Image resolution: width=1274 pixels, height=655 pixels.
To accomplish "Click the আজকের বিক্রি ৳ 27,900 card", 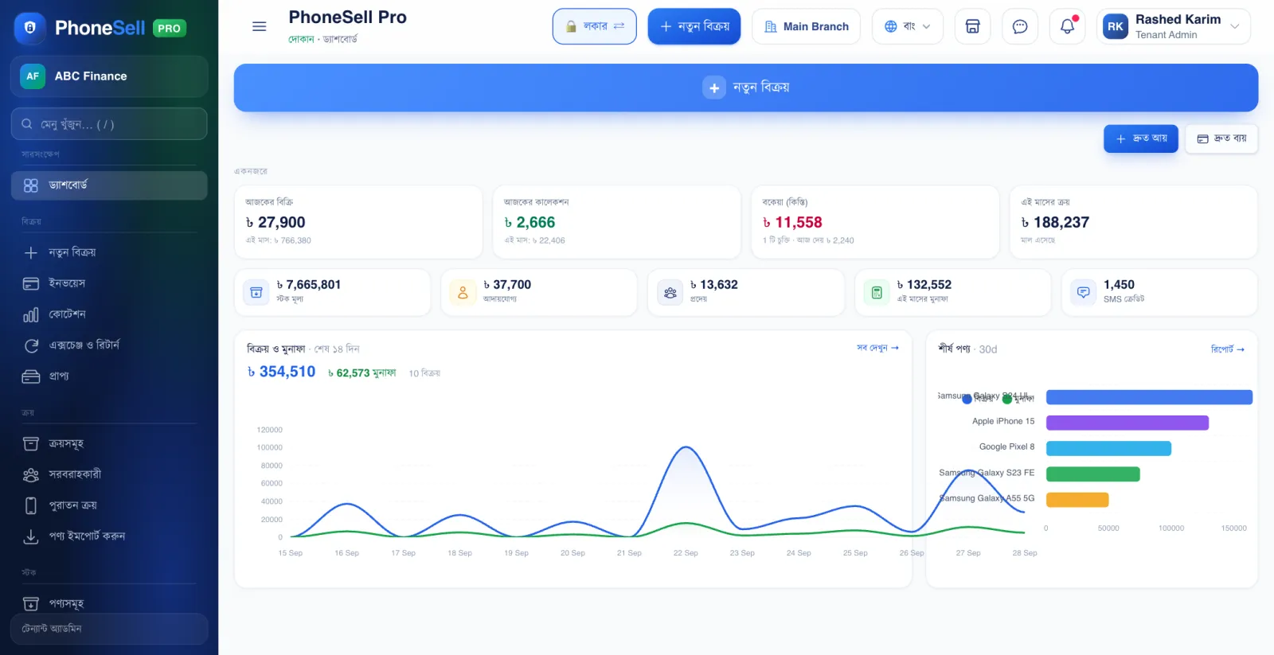I will pos(358,222).
